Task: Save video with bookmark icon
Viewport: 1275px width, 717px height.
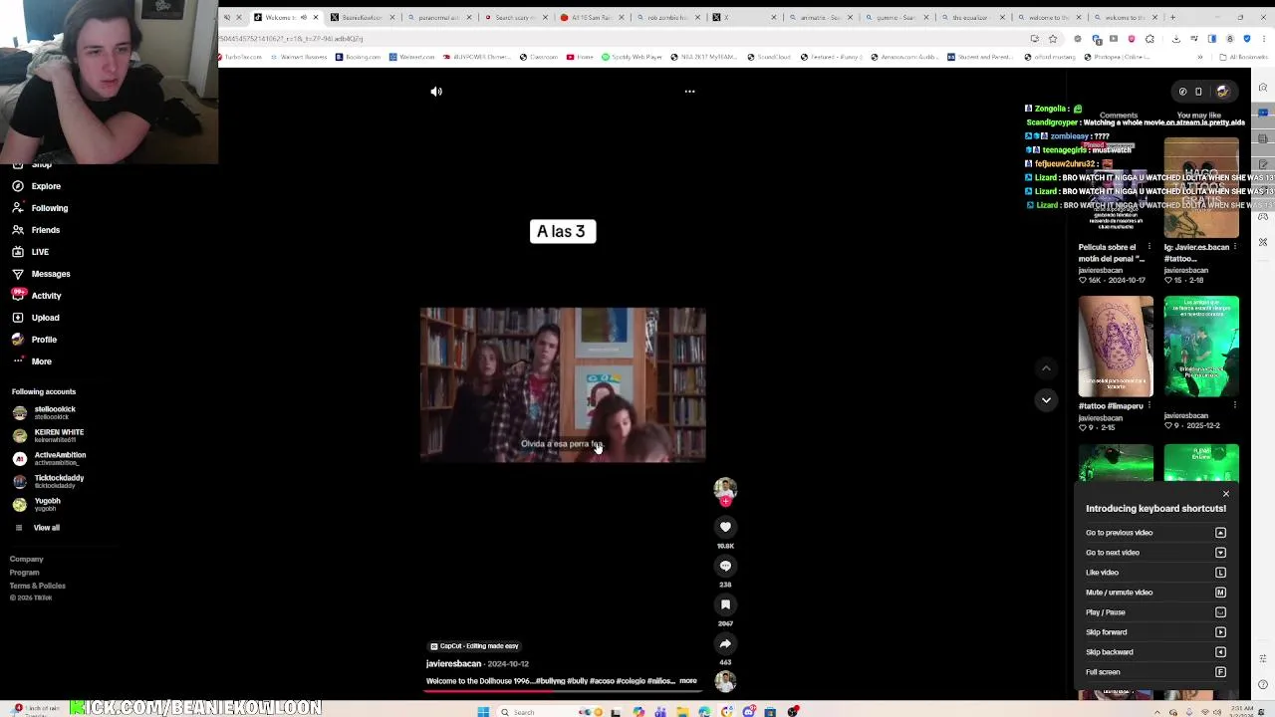Action: [725, 604]
